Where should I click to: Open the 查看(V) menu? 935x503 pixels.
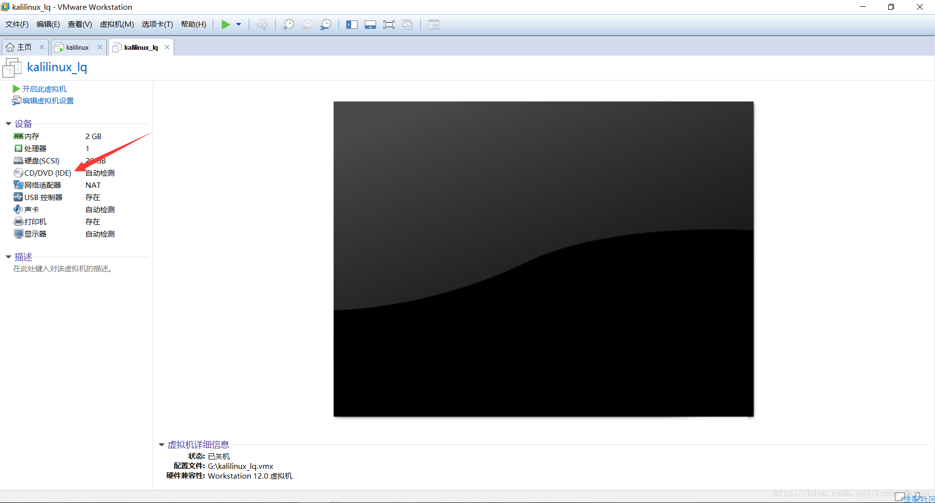click(x=80, y=24)
